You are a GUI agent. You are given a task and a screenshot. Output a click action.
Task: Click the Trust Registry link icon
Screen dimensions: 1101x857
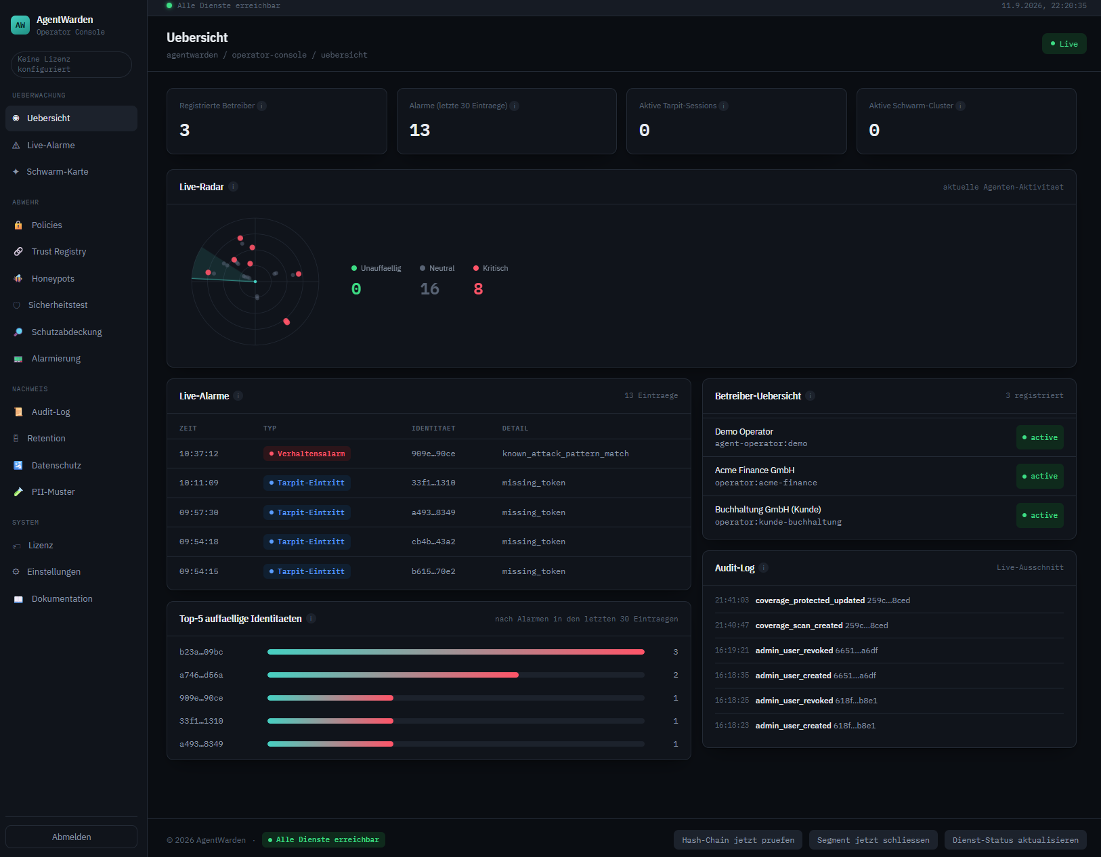point(18,252)
